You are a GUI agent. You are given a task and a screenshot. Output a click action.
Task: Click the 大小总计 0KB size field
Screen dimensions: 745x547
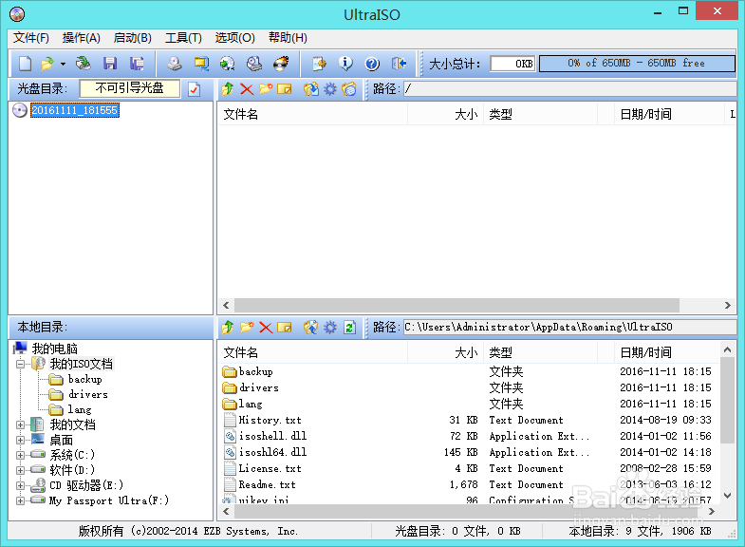point(512,64)
